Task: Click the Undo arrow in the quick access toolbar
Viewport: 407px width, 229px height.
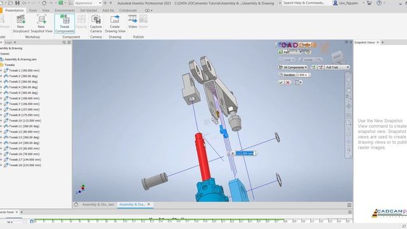Action: tap(24, 3)
